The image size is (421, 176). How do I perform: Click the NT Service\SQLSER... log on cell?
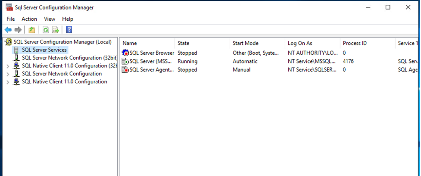click(312, 69)
